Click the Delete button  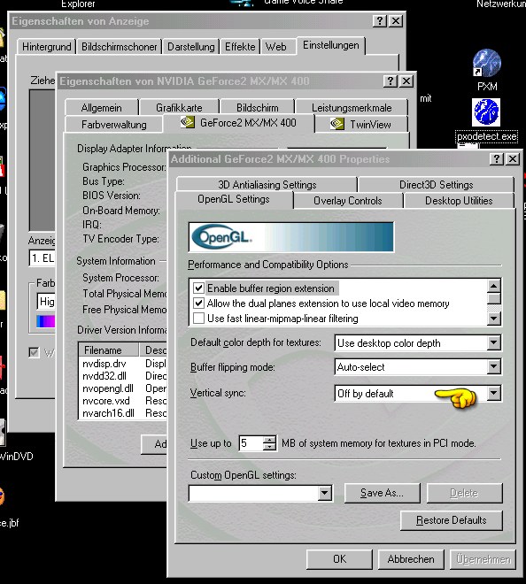tap(464, 493)
